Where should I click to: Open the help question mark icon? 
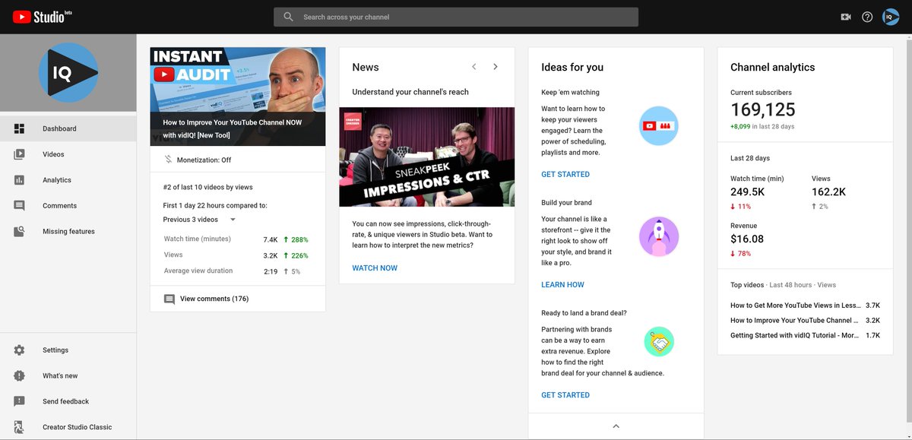[x=867, y=17]
